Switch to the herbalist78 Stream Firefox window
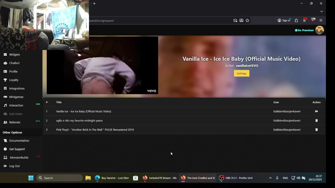The width and height of the screenshot is (335, 188). (160, 178)
